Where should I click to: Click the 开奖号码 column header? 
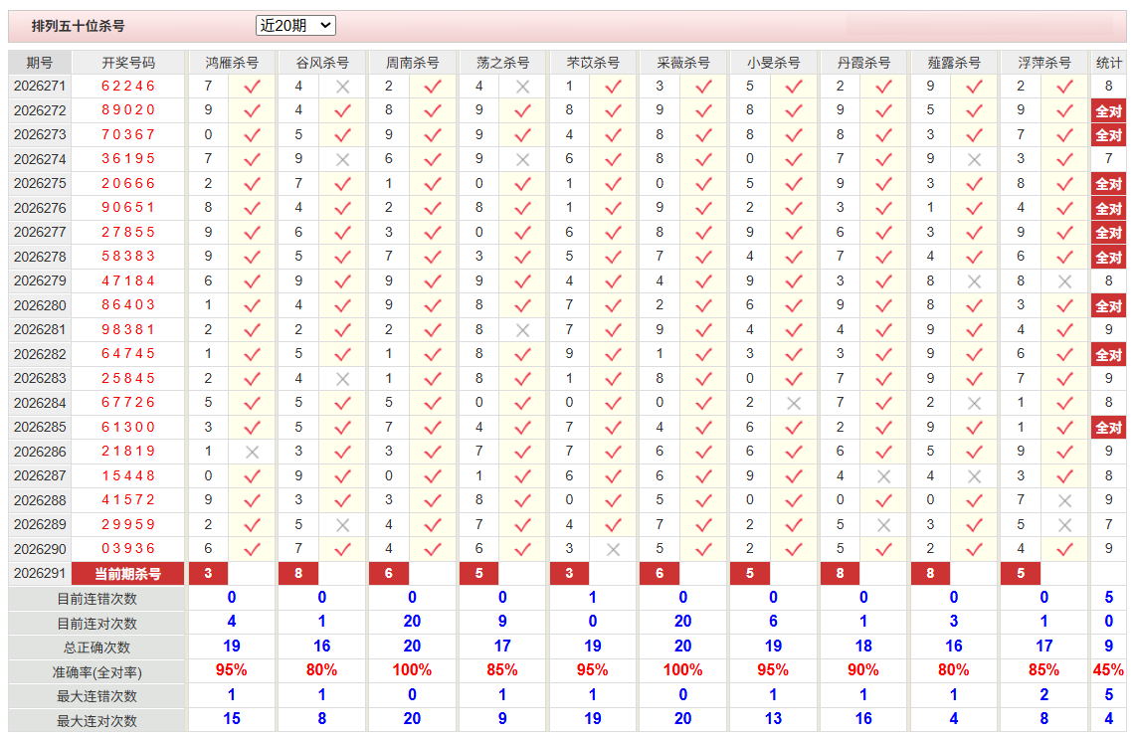click(128, 63)
